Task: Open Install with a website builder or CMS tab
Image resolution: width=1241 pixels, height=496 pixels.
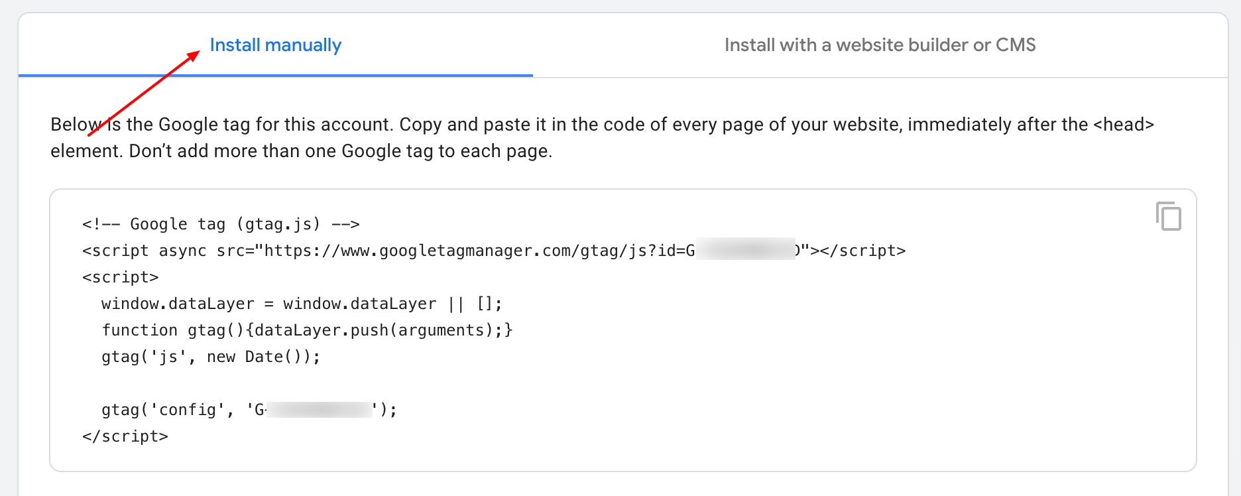Action: pos(880,45)
